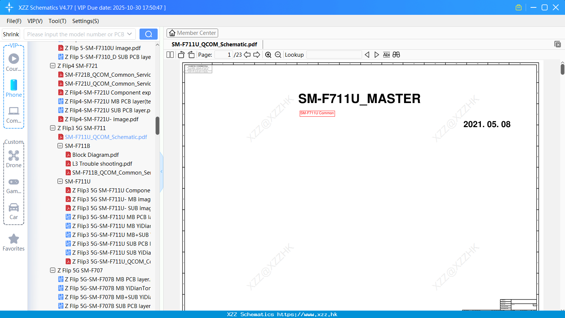Viewport: 565px width, 318px height.
Task: Open Z Flip3 5G-SM-F711U MB+SUB file
Action: tap(108, 235)
